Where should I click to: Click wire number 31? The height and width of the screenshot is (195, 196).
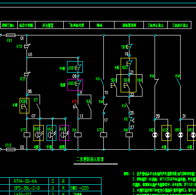point(184,116)
